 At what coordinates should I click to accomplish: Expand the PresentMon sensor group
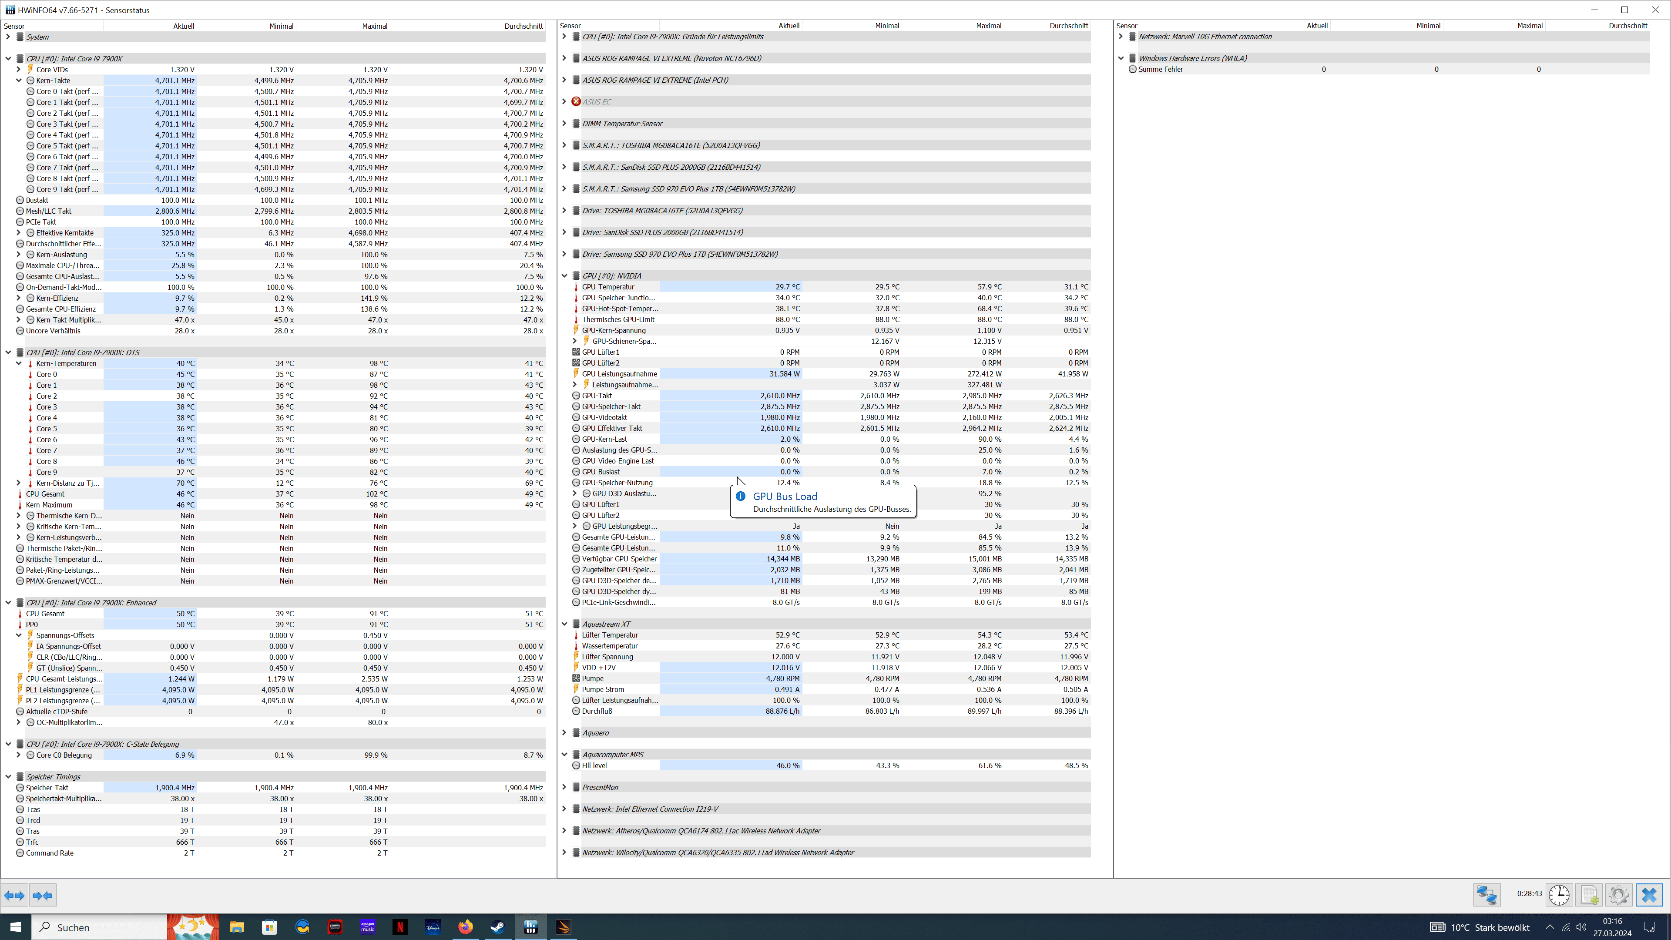564,788
